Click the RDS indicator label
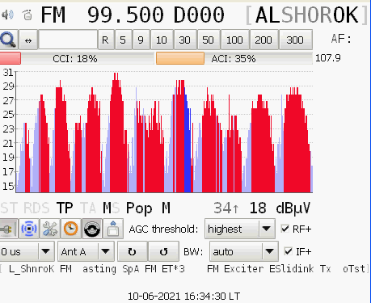The width and height of the screenshot is (371, 303). [36, 208]
